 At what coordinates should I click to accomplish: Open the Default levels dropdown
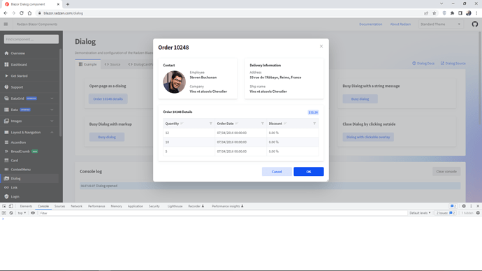click(420, 213)
